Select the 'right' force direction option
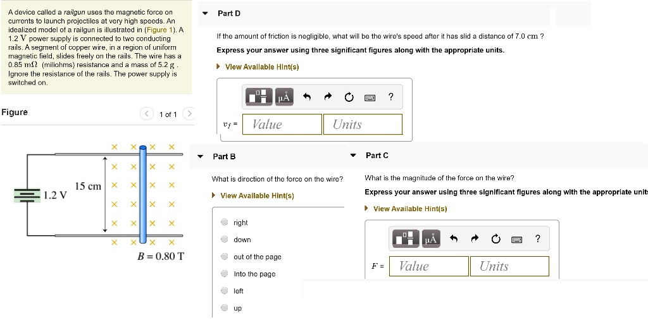 (225, 223)
